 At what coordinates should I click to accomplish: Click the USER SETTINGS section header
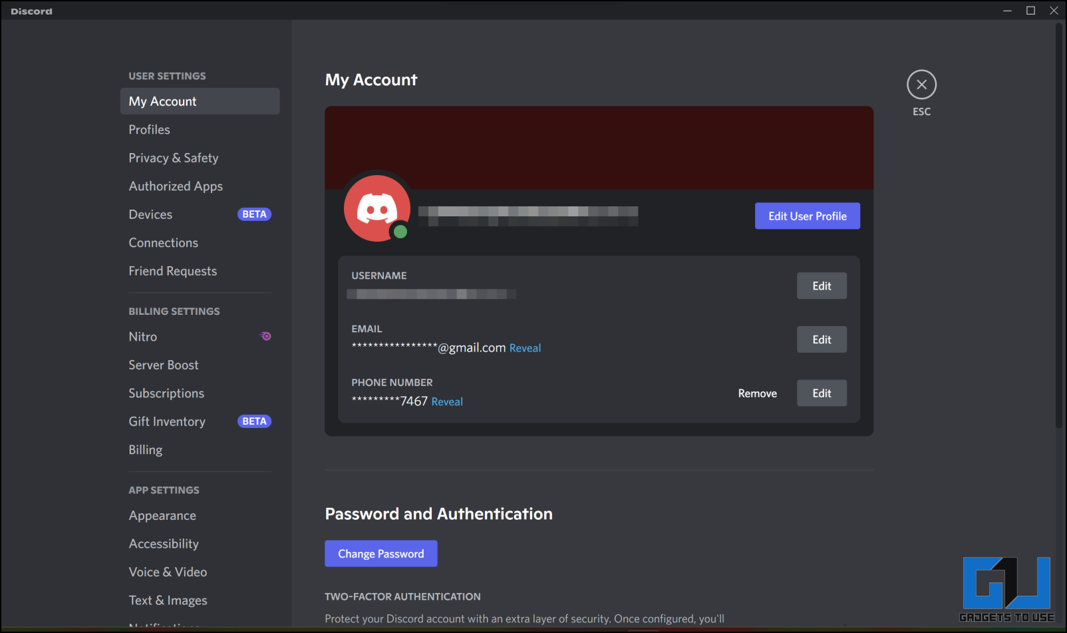click(x=167, y=76)
